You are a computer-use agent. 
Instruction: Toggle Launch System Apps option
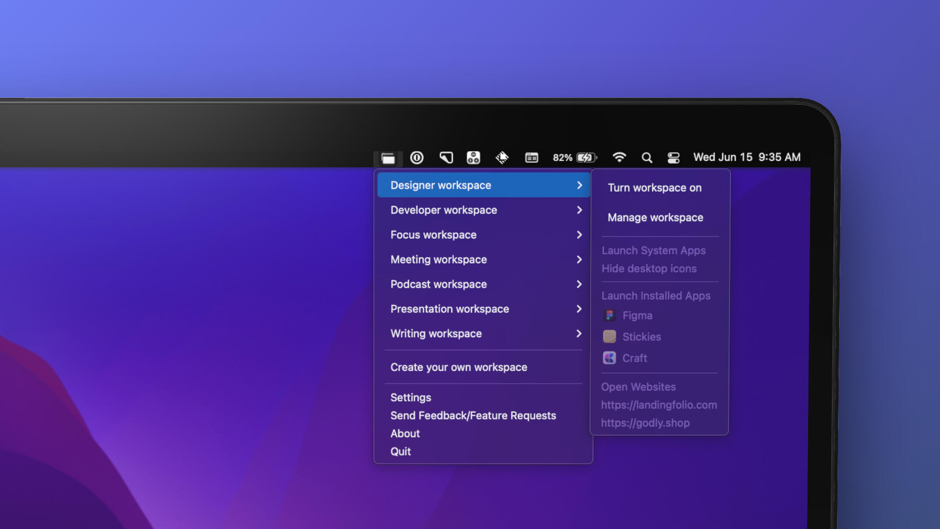(x=653, y=250)
